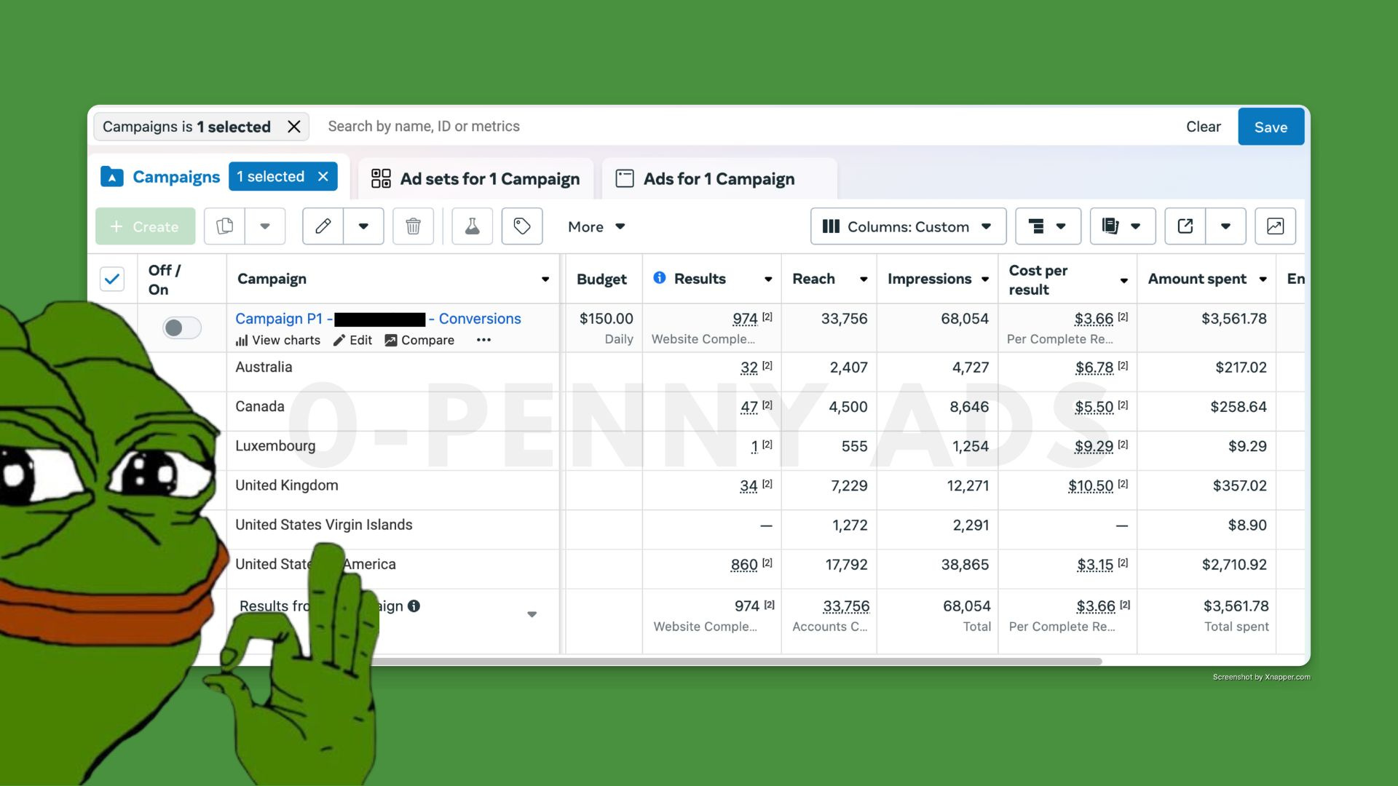Open the three-dot menu on campaign row
Screen dimensions: 1398x786
click(x=483, y=340)
